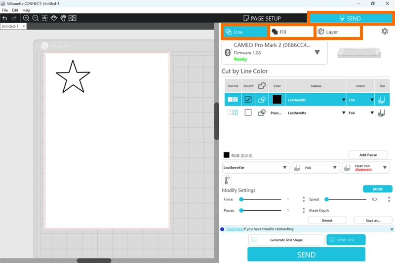Select the zoom selection marquee icon
395x263 pixels.
[x=45, y=18]
